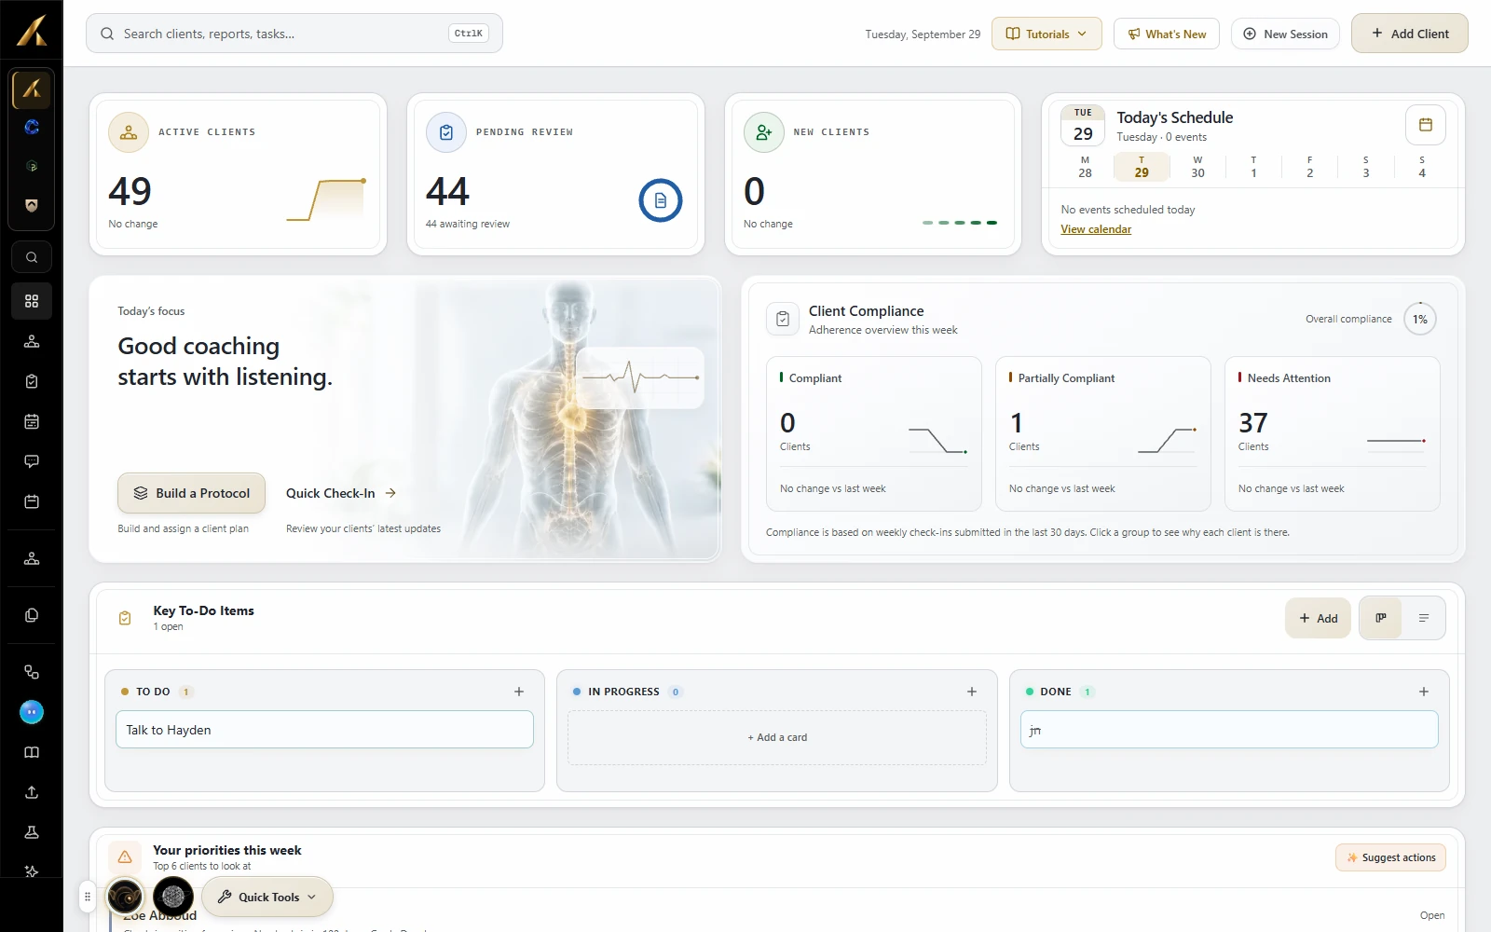Expand the Quick Tools menu
This screenshot has height=932, width=1491.
click(267, 897)
